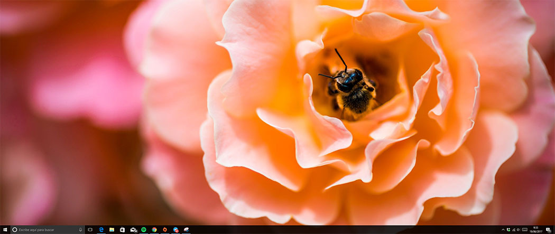Open the Action Center notifications icon
Image resolution: width=555 pixels, height=234 pixels.
549,230
